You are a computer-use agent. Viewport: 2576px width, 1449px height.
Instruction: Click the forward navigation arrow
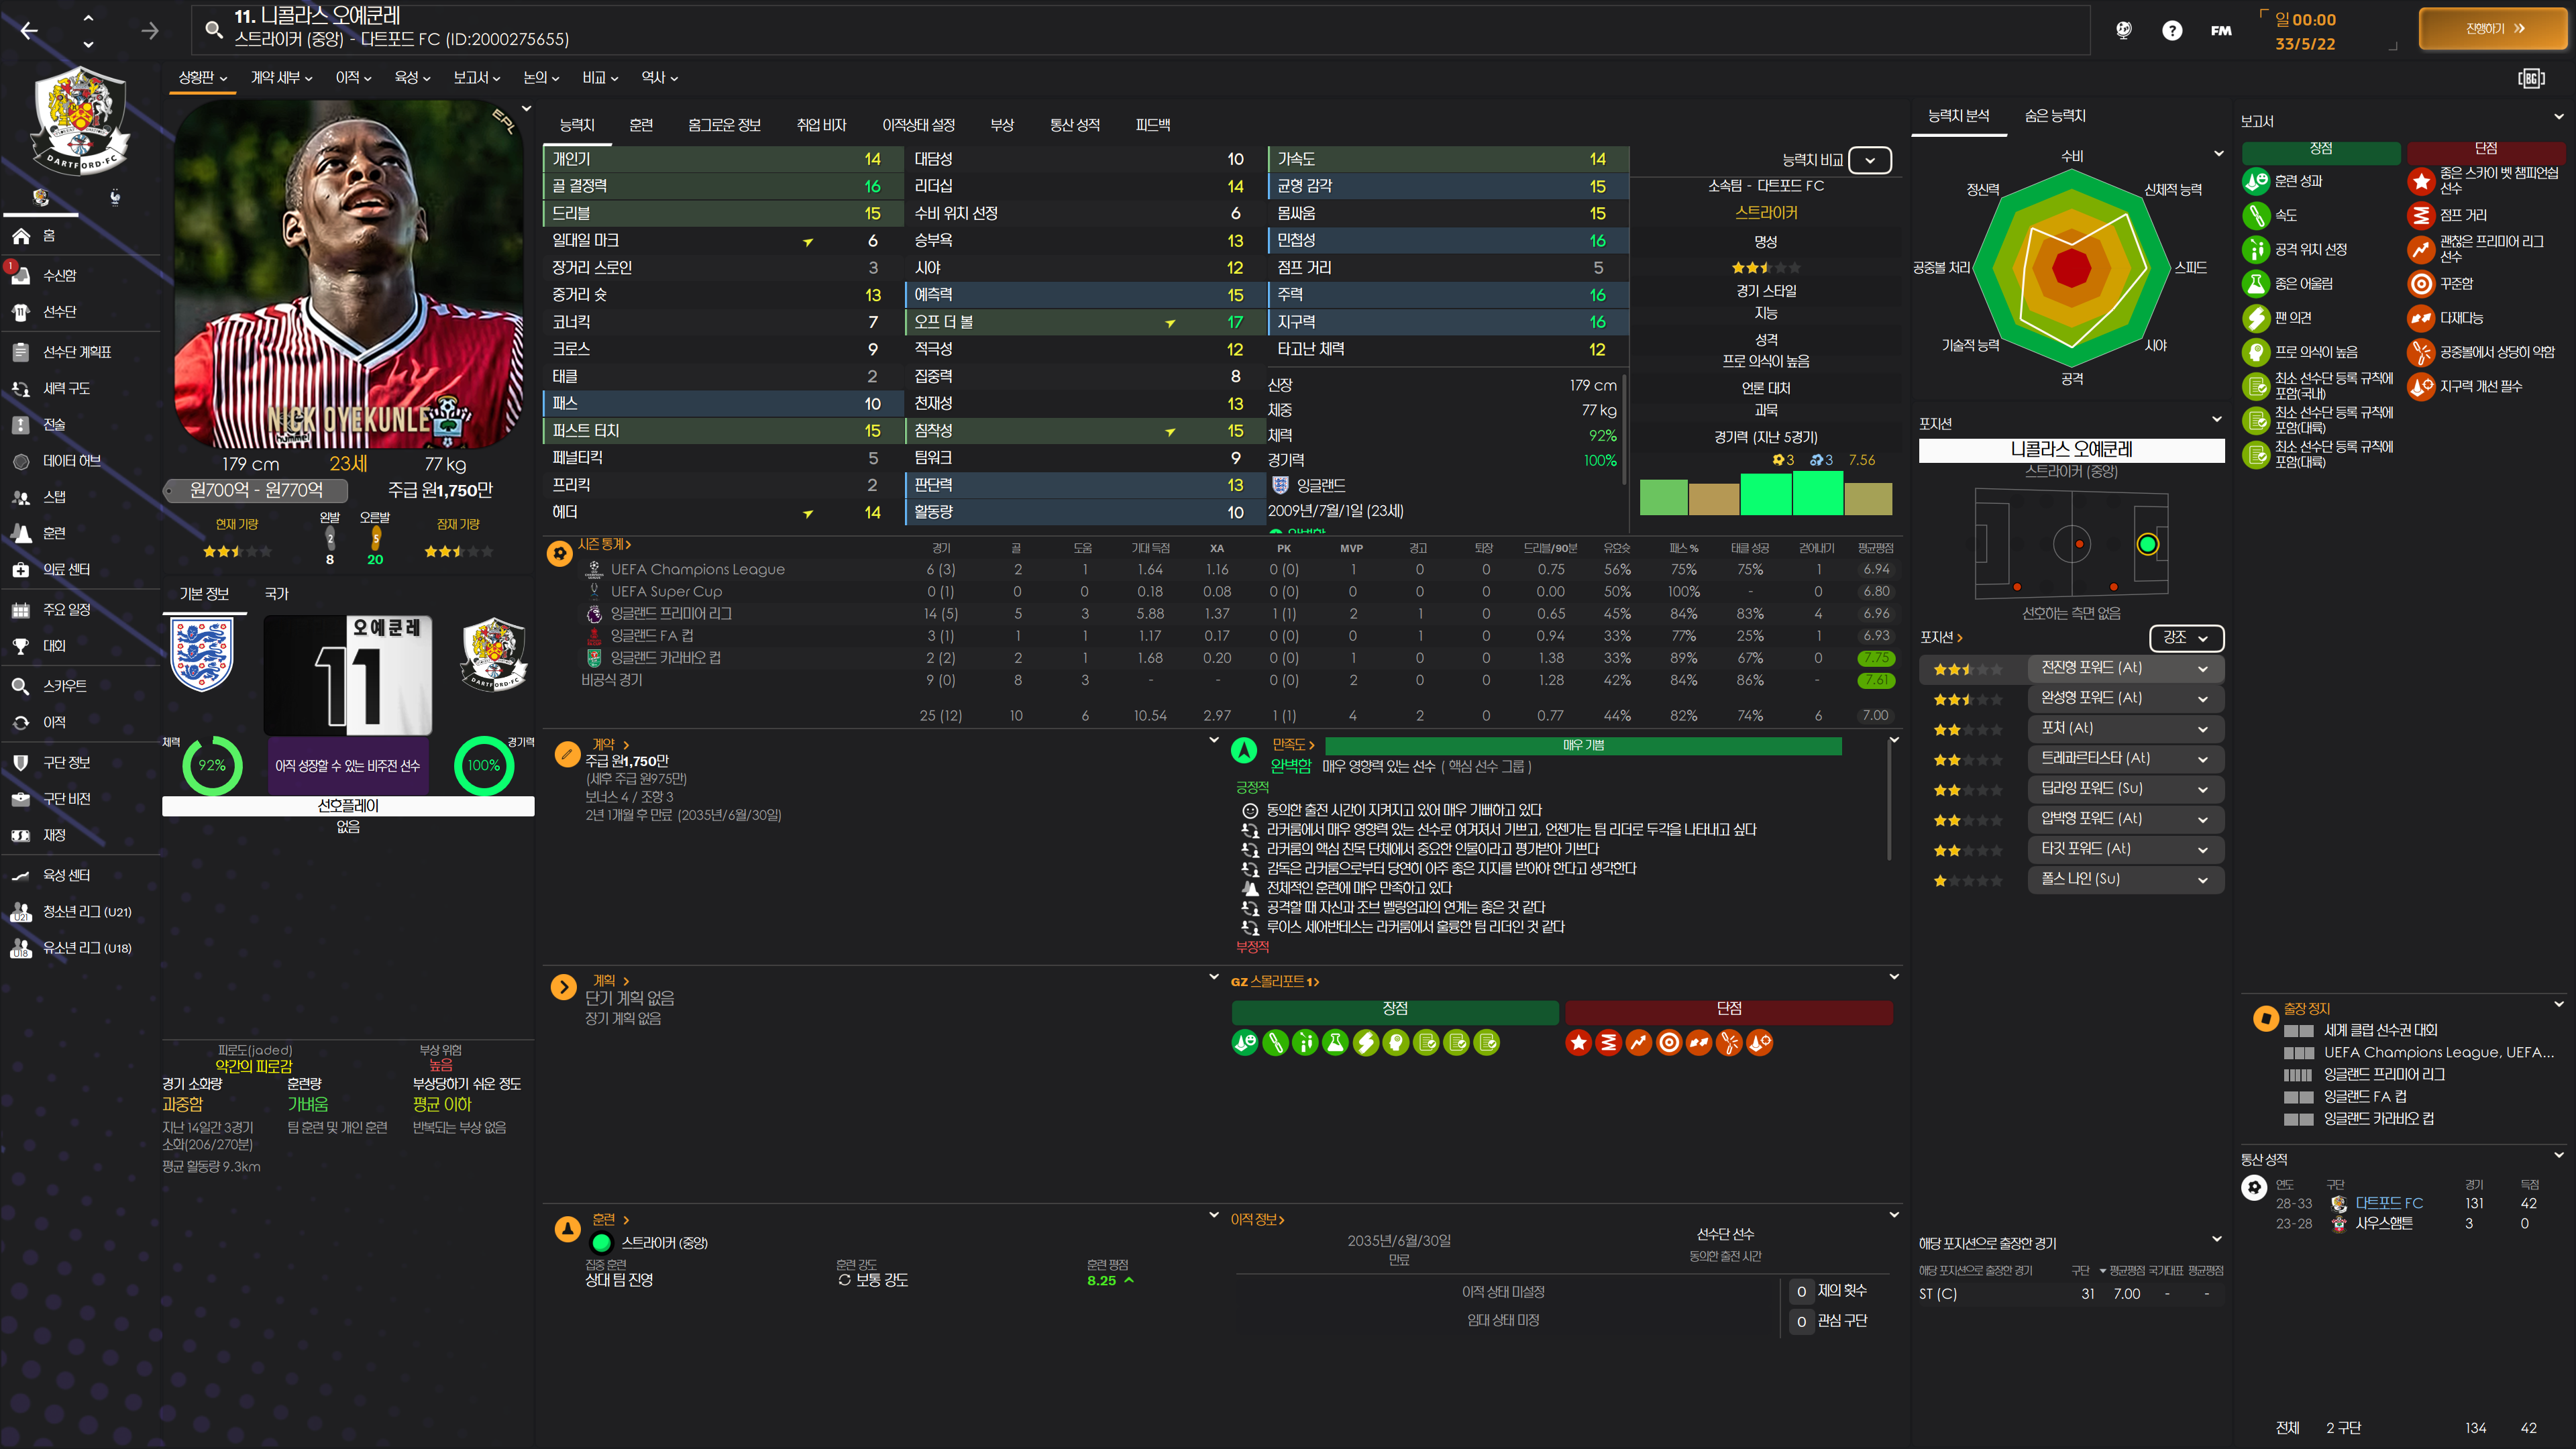coord(150,30)
